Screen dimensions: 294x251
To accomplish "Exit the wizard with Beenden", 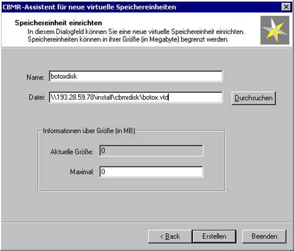I will pos(264,236).
